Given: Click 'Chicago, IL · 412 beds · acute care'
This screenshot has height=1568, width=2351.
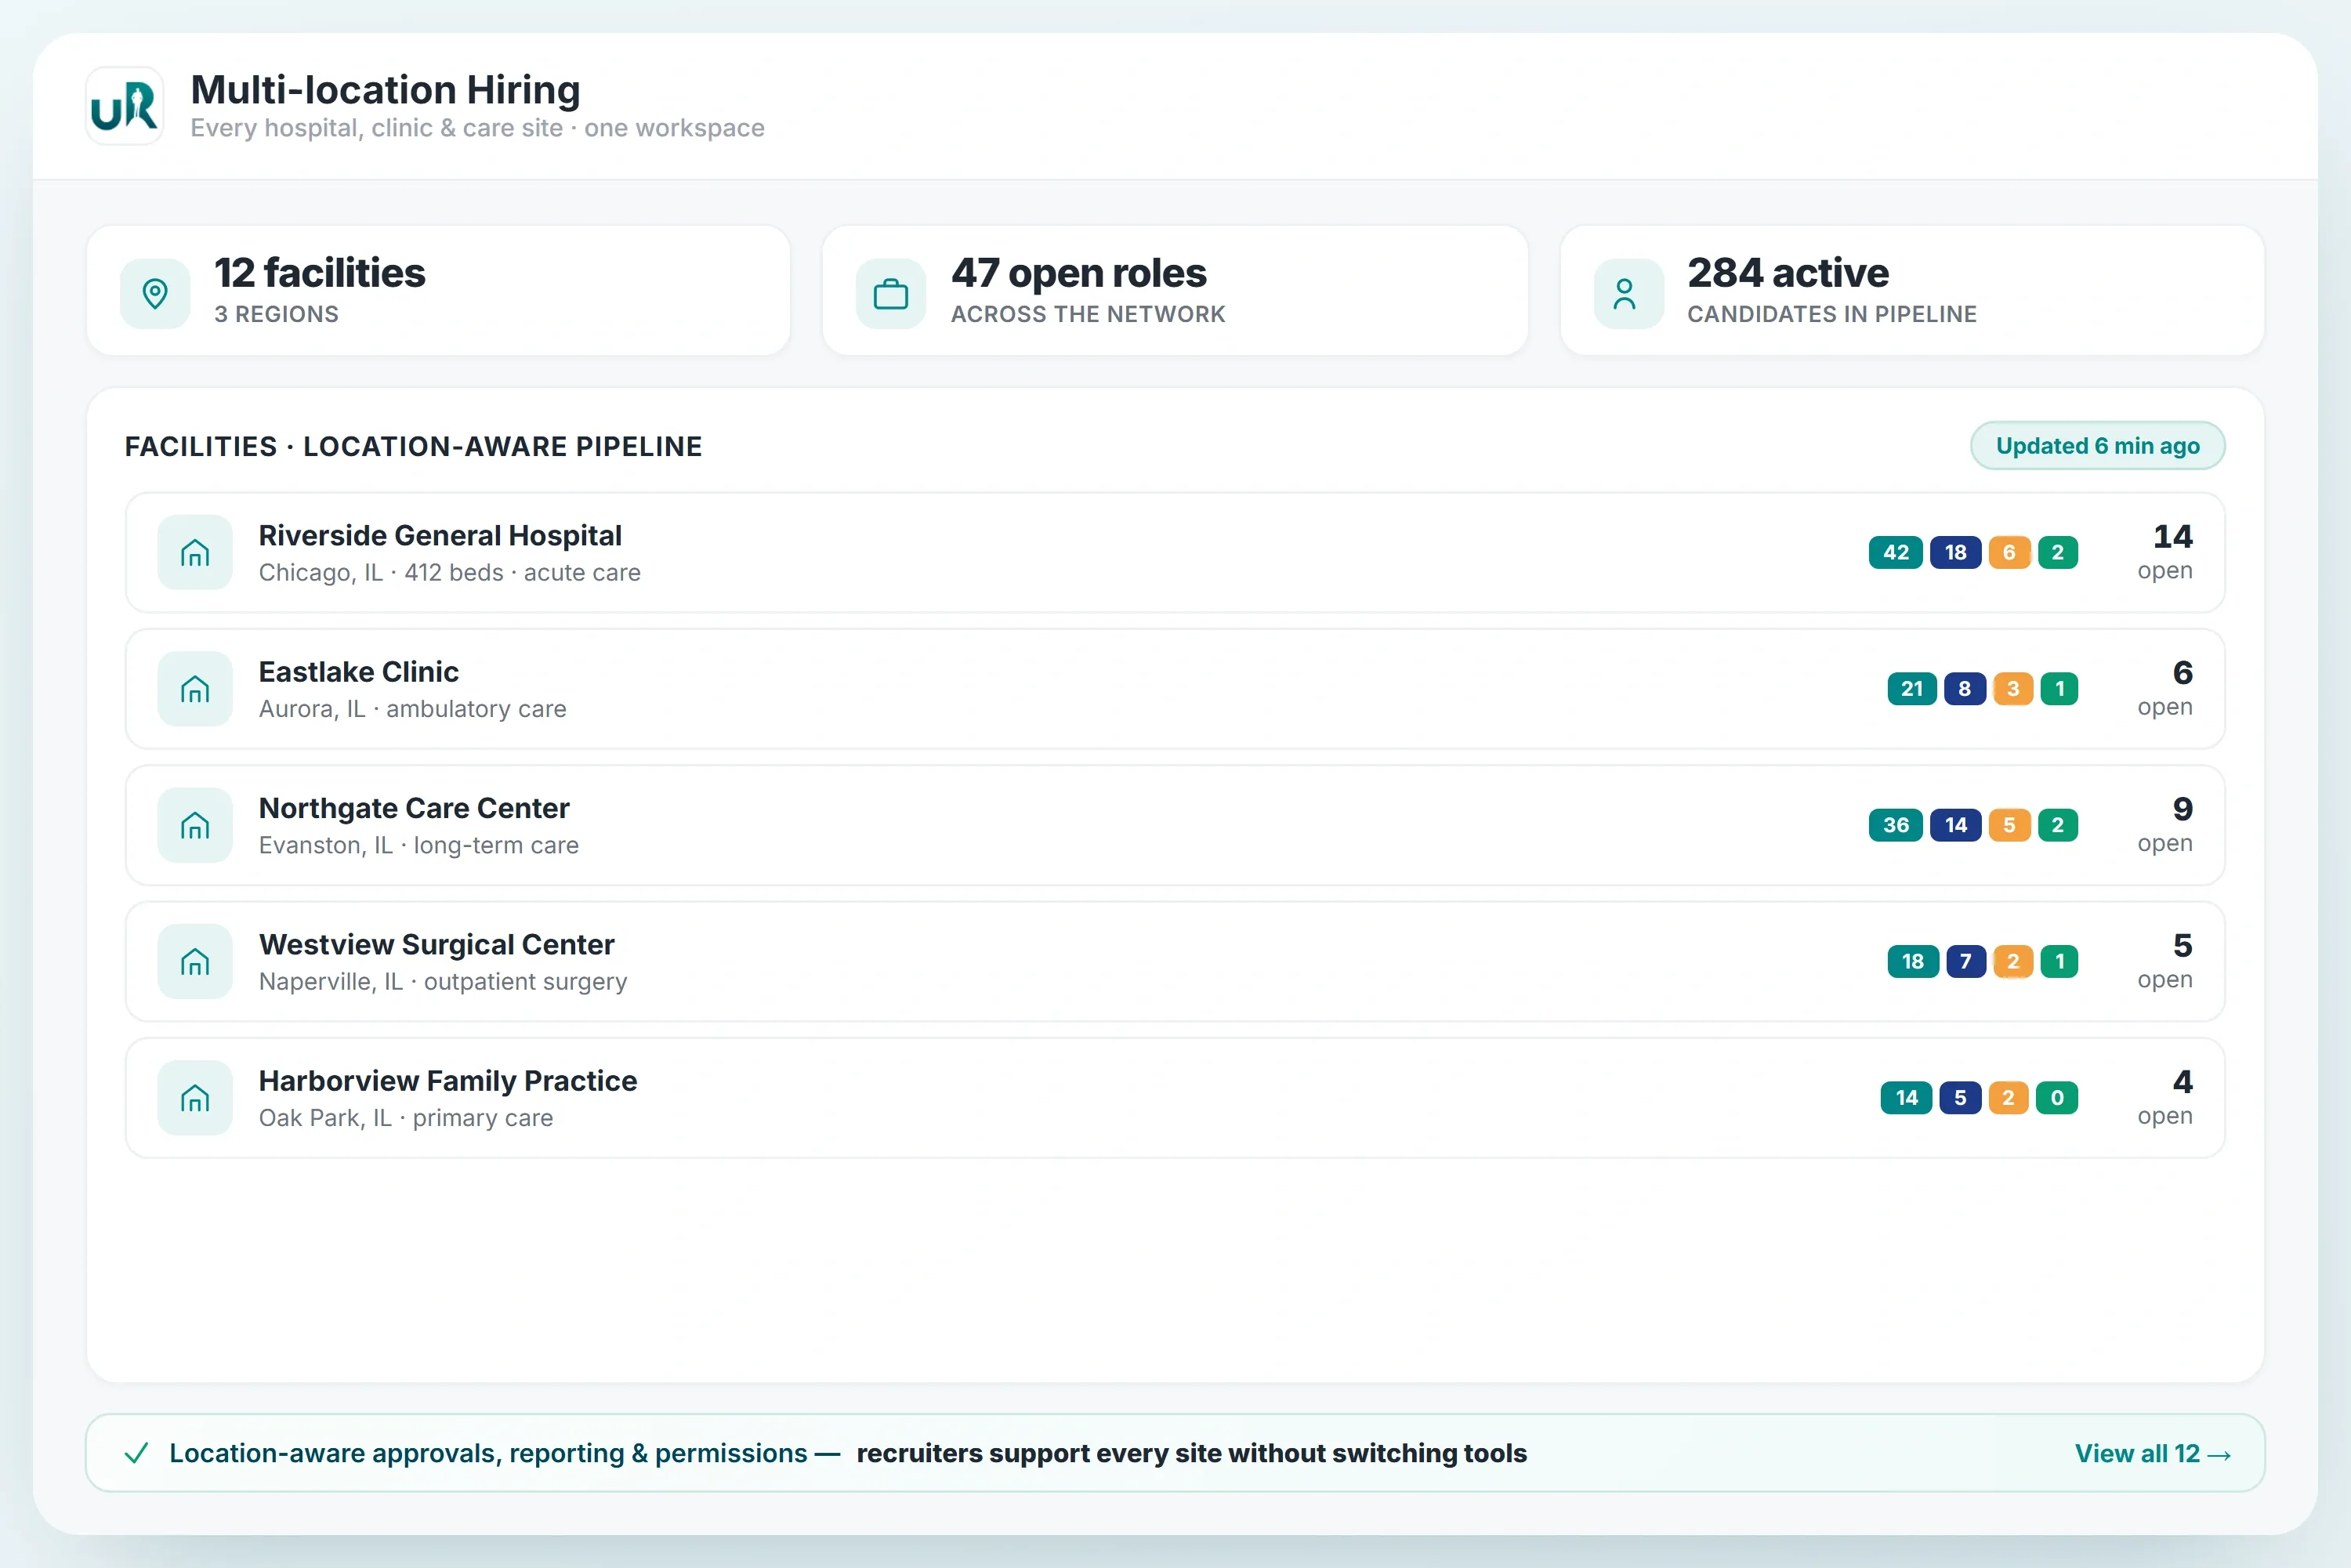Looking at the screenshot, I should [449, 572].
